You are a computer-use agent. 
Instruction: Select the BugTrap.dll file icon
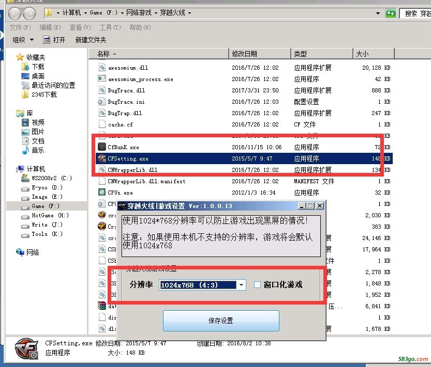[x=102, y=113]
